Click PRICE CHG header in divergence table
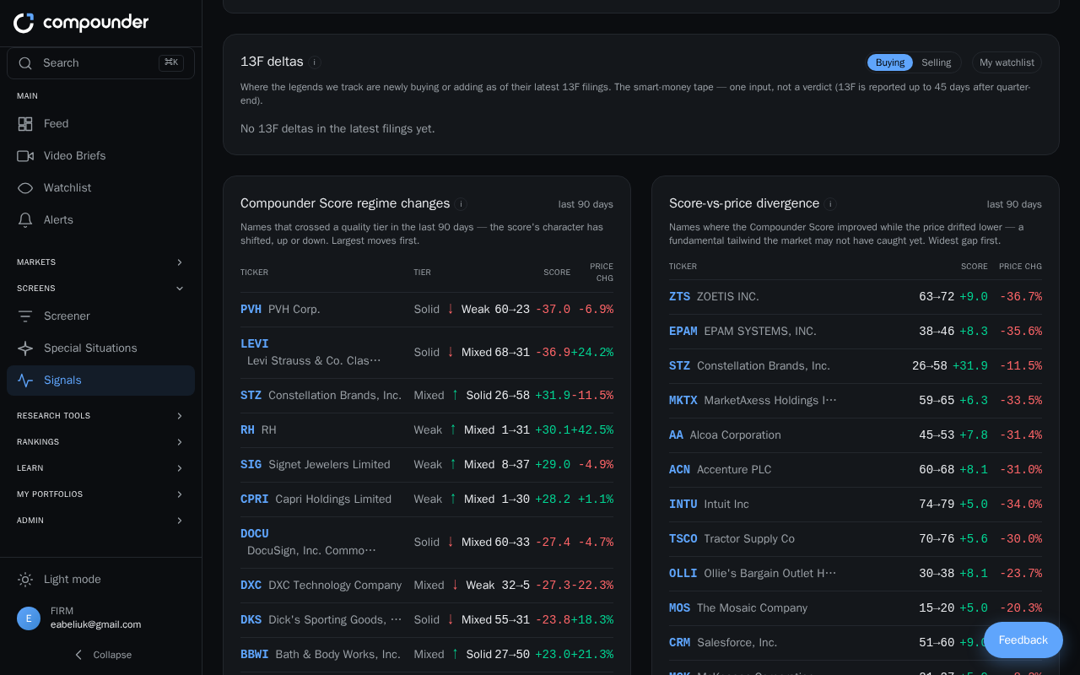 pos(1020,267)
